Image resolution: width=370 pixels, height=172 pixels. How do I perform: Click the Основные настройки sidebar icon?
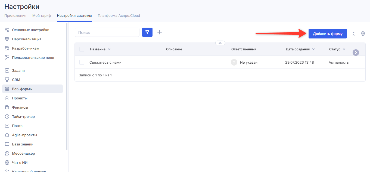click(7, 30)
